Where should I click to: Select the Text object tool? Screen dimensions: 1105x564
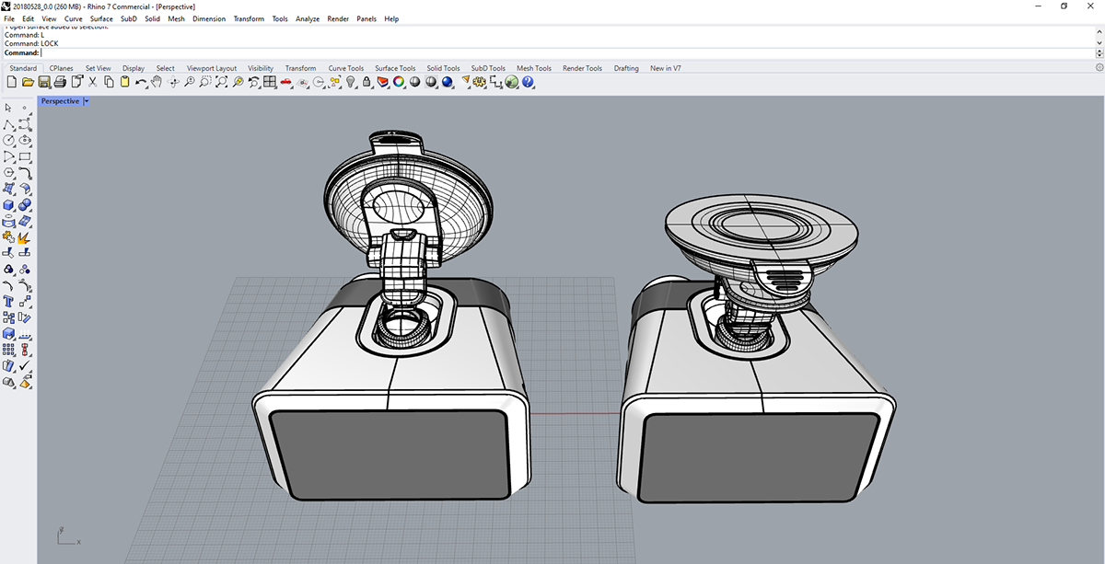(x=8, y=301)
